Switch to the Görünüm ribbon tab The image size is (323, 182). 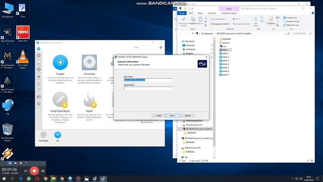(212, 13)
